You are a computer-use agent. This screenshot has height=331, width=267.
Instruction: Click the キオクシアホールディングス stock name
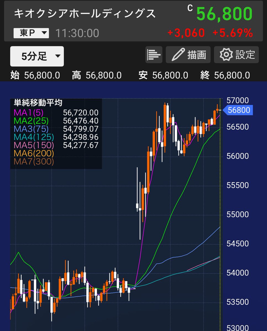pyautogui.click(x=85, y=13)
